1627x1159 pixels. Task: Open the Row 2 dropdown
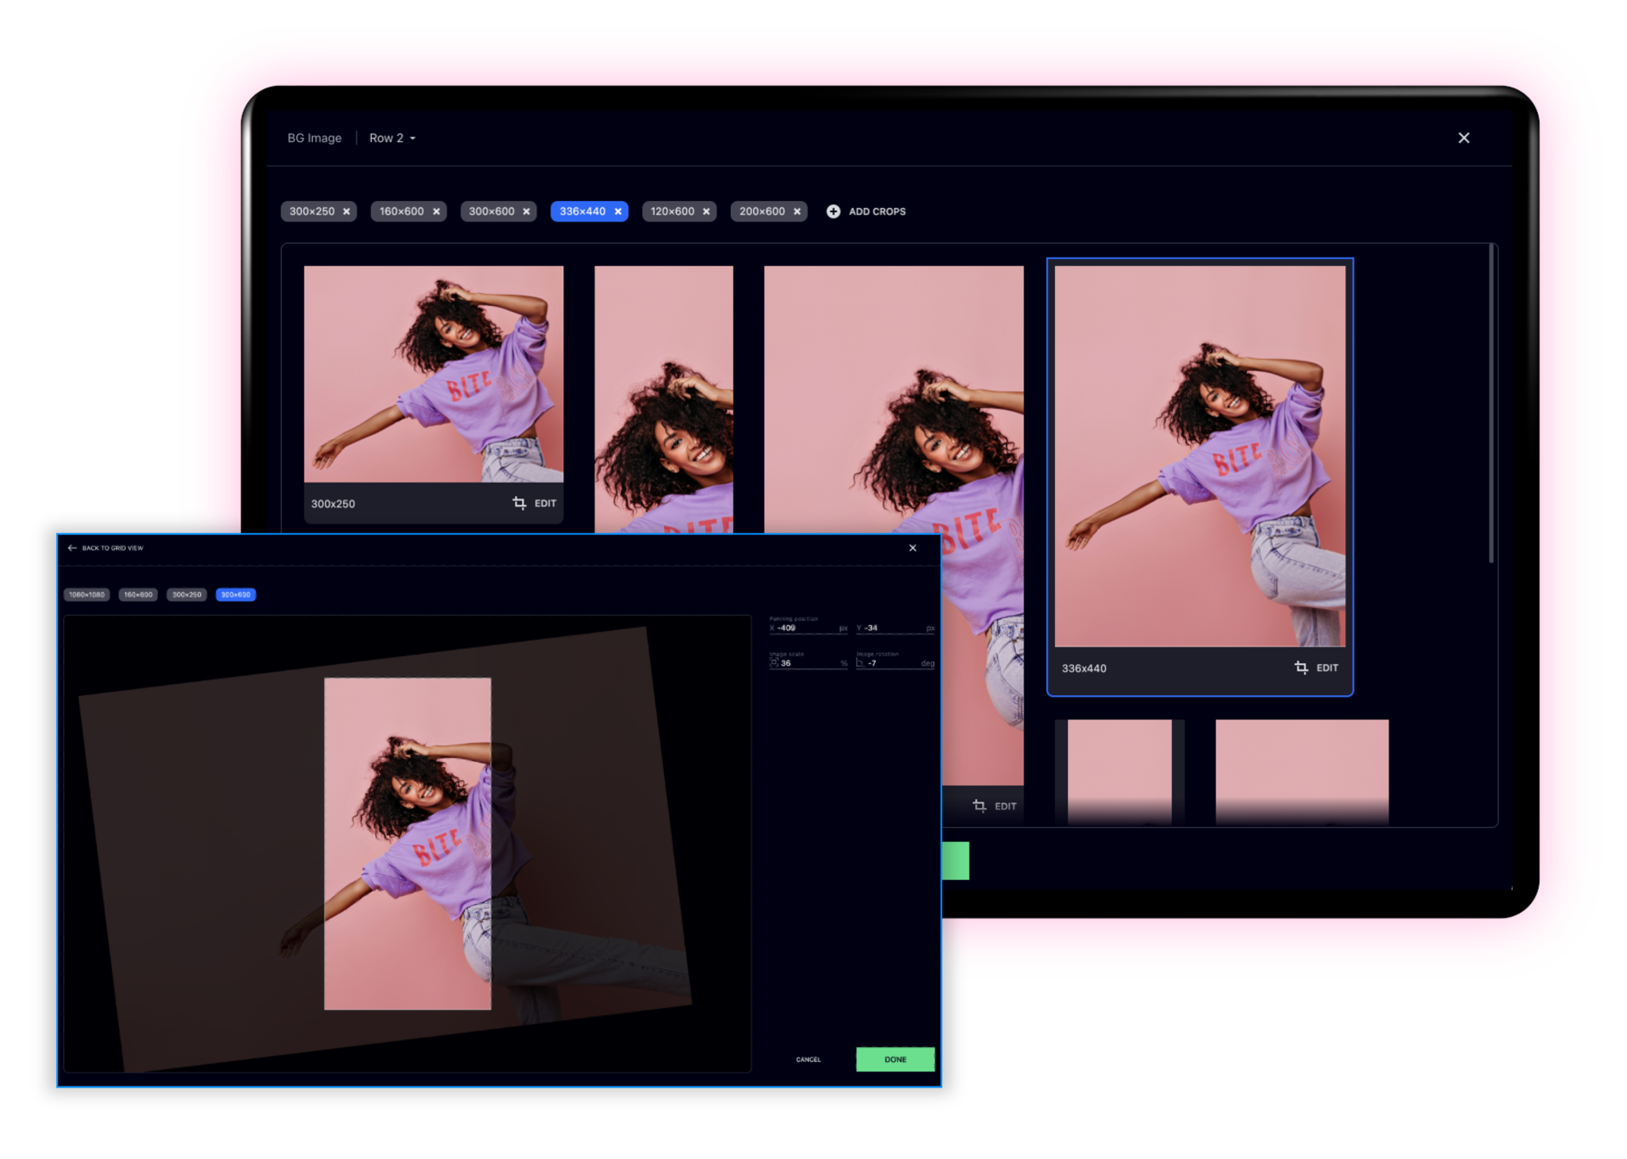point(392,138)
